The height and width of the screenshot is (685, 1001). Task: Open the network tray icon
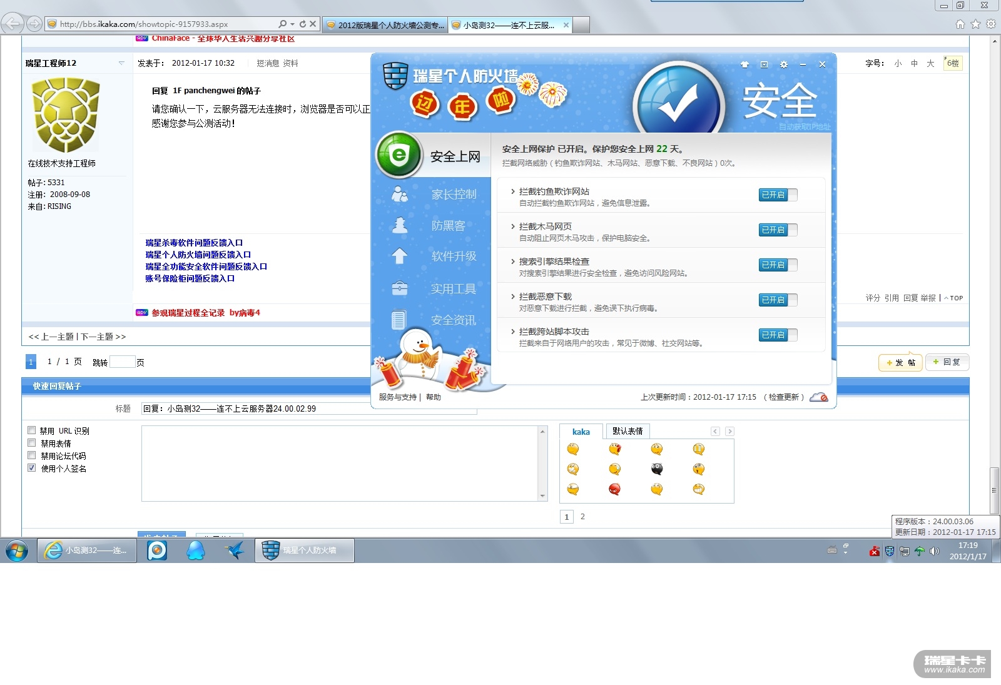tap(905, 551)
